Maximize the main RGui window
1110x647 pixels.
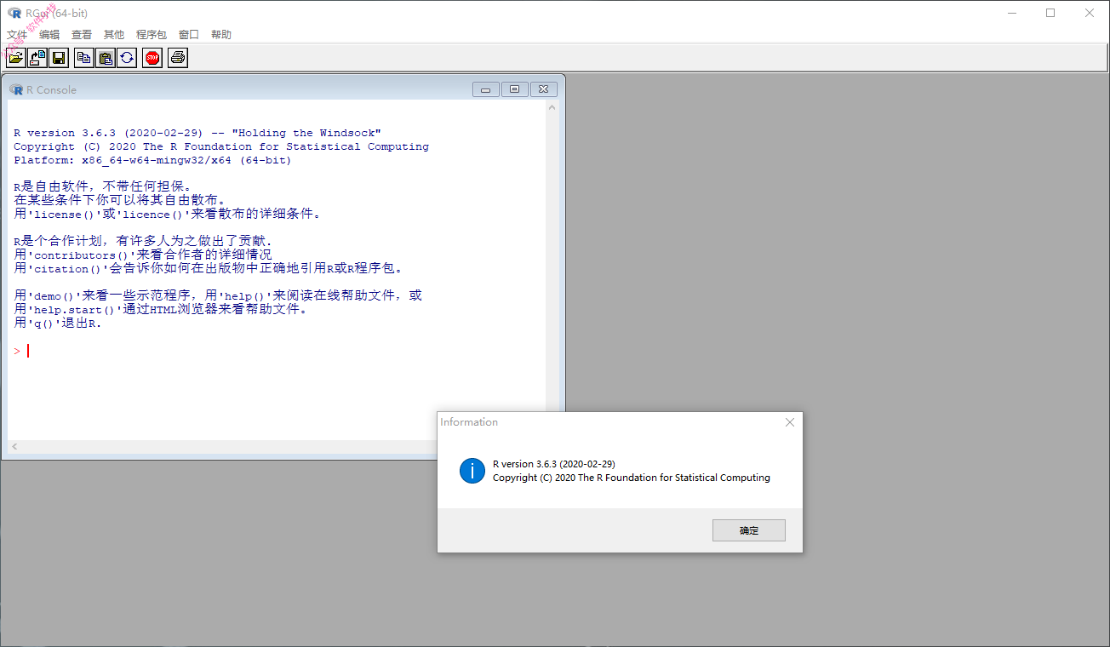1050,13
